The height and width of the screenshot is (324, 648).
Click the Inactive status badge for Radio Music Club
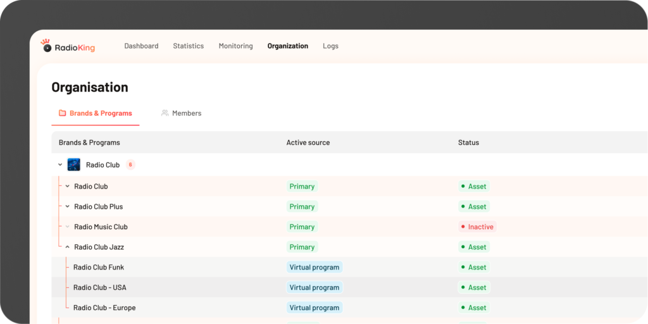[x=477, y=227]
